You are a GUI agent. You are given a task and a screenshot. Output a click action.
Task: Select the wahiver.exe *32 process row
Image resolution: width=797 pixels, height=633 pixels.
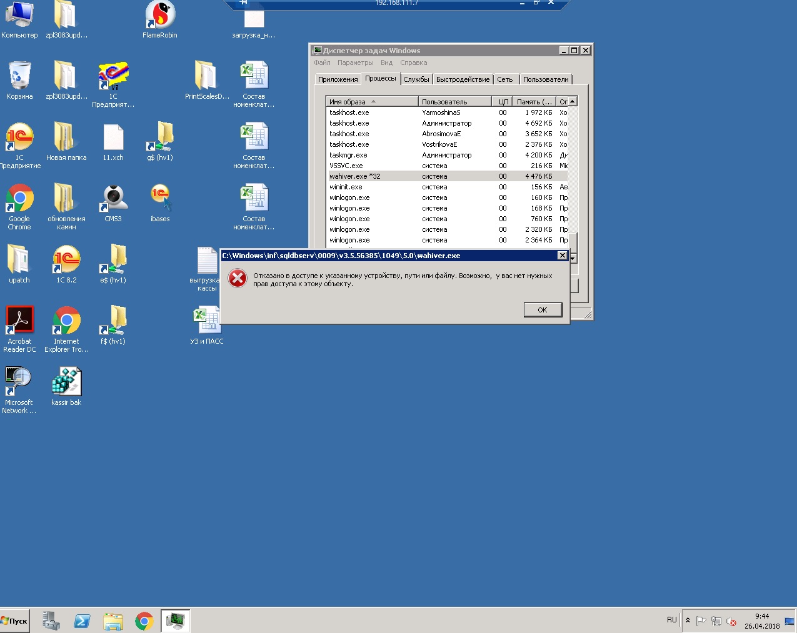point(447,176)
